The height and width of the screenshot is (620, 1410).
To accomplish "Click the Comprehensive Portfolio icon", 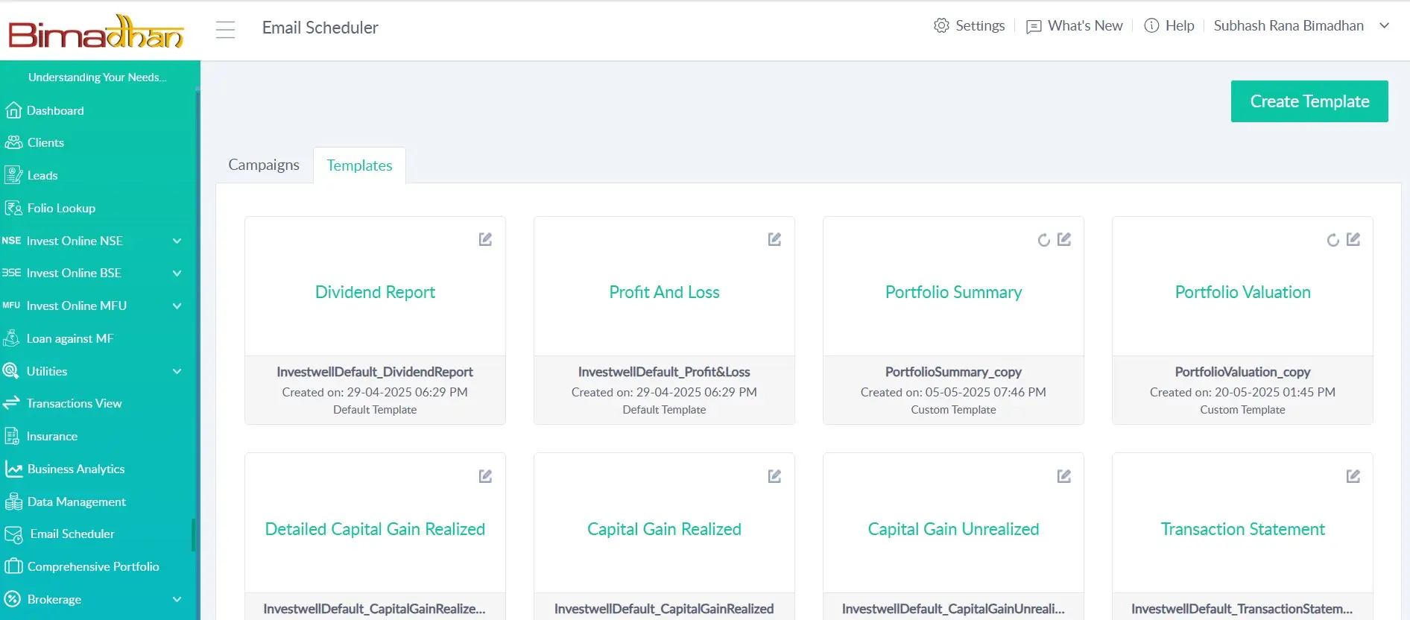I will point(13,566).
